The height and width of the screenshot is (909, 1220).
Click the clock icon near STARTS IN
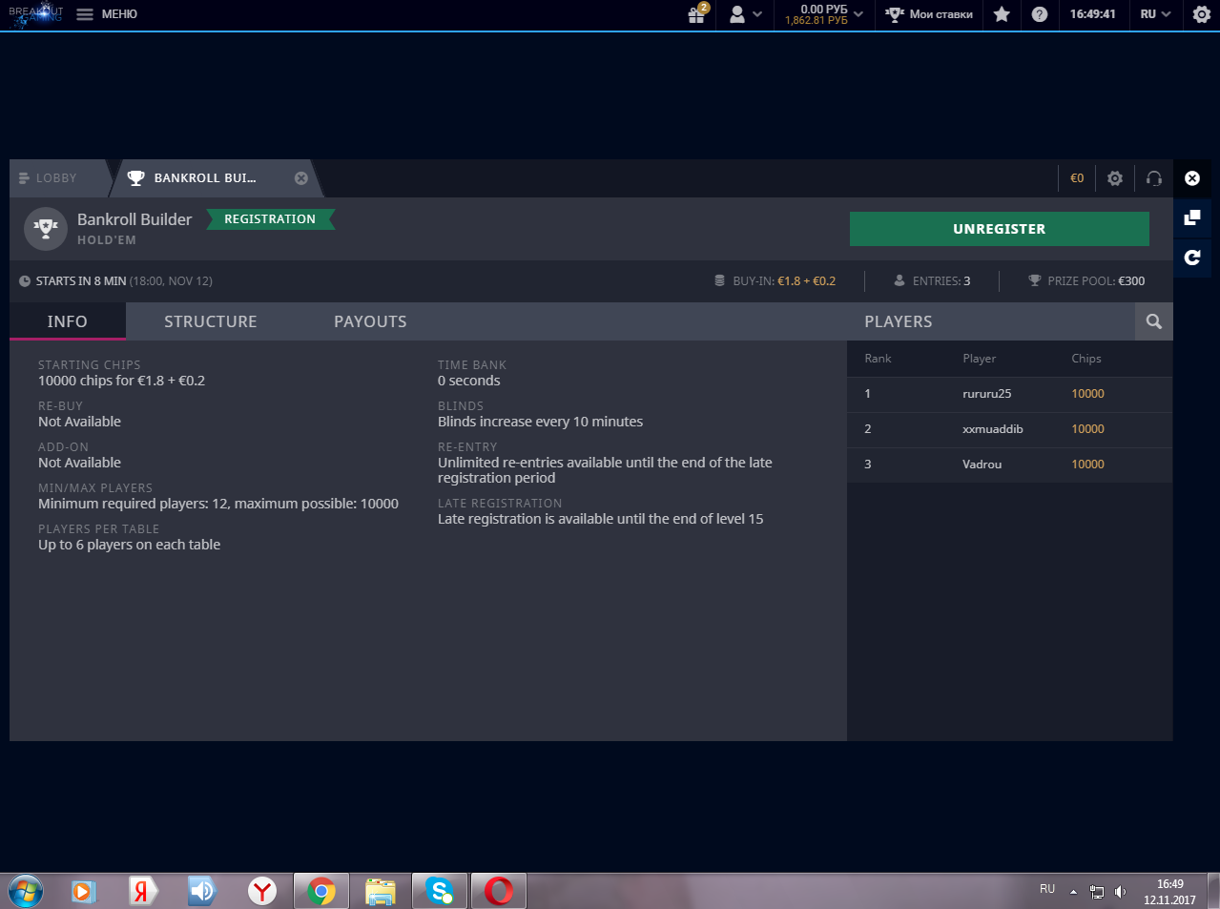25,281
